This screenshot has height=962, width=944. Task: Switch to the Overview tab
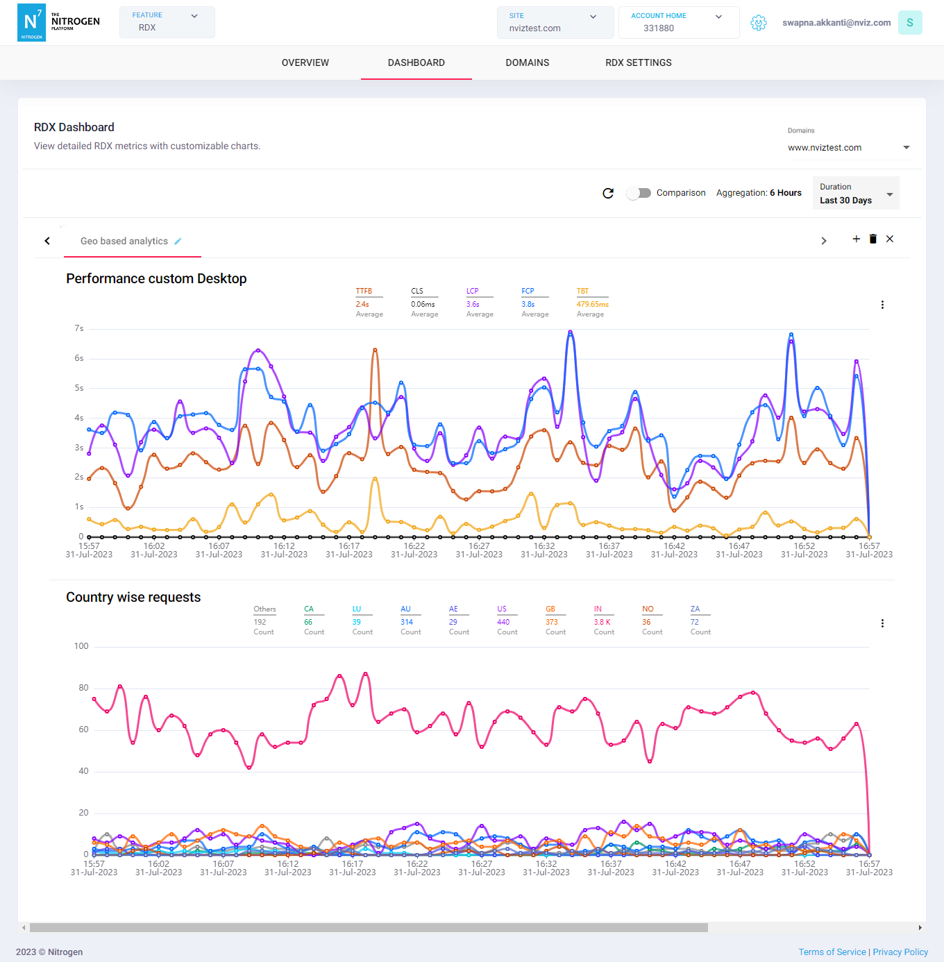[305, 62]
